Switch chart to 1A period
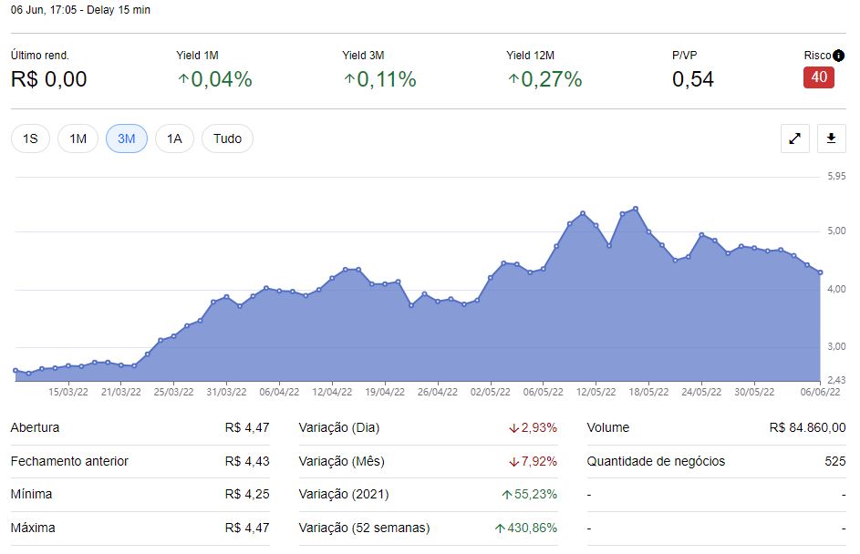 174,138
